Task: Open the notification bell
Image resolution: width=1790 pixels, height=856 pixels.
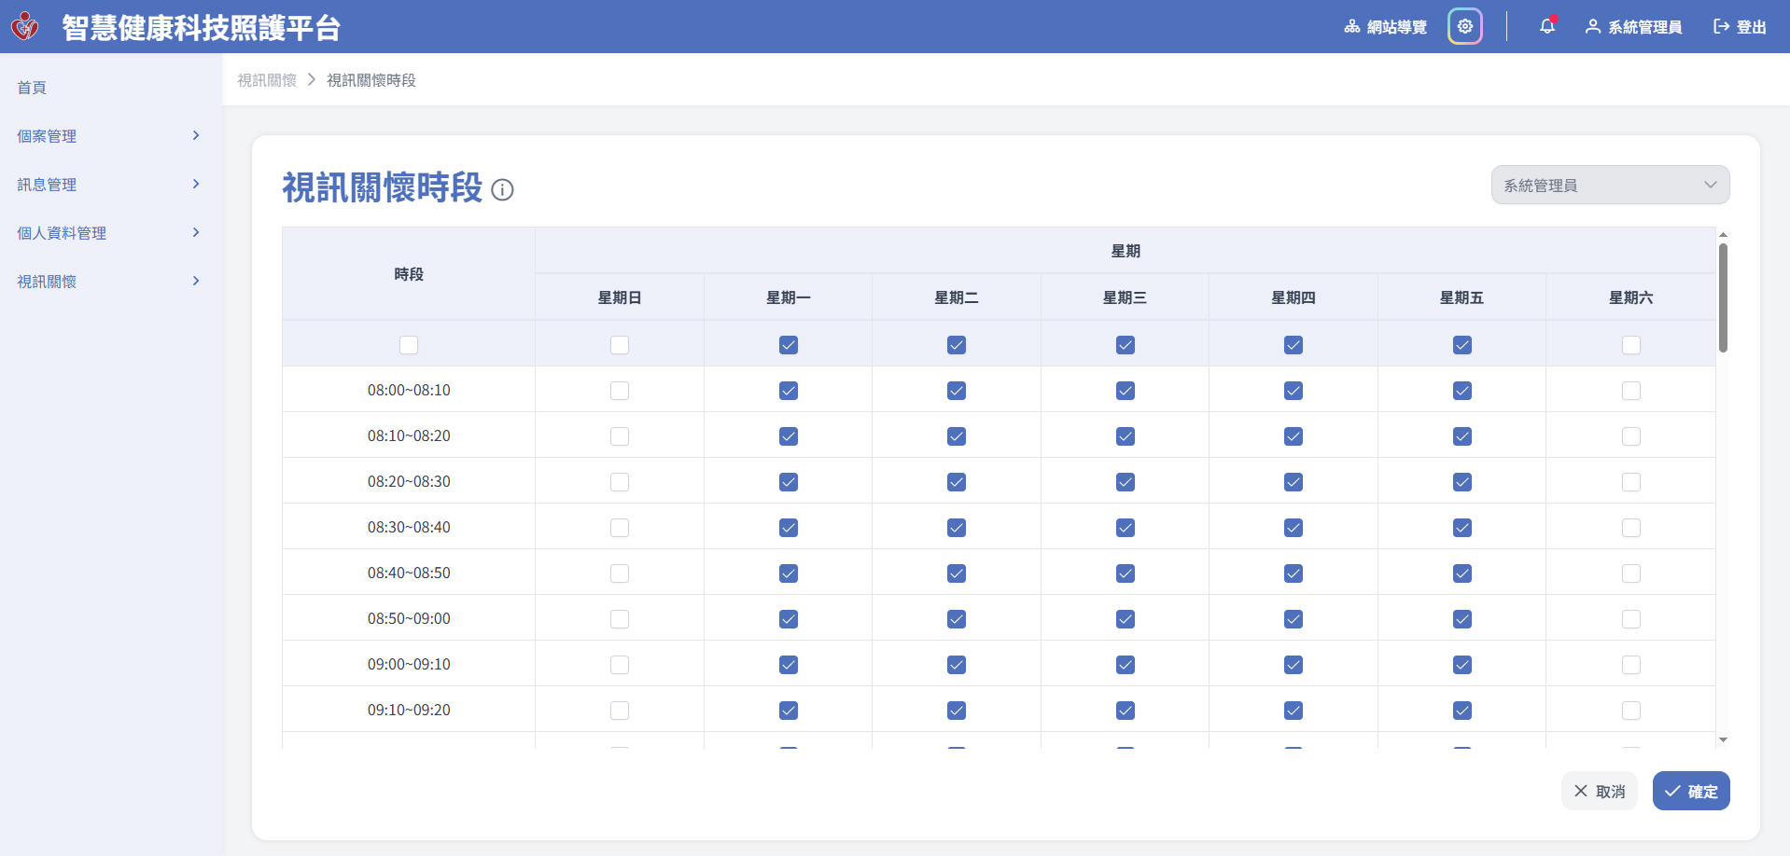Action: pyautogui.click(x=1546, y=27)
